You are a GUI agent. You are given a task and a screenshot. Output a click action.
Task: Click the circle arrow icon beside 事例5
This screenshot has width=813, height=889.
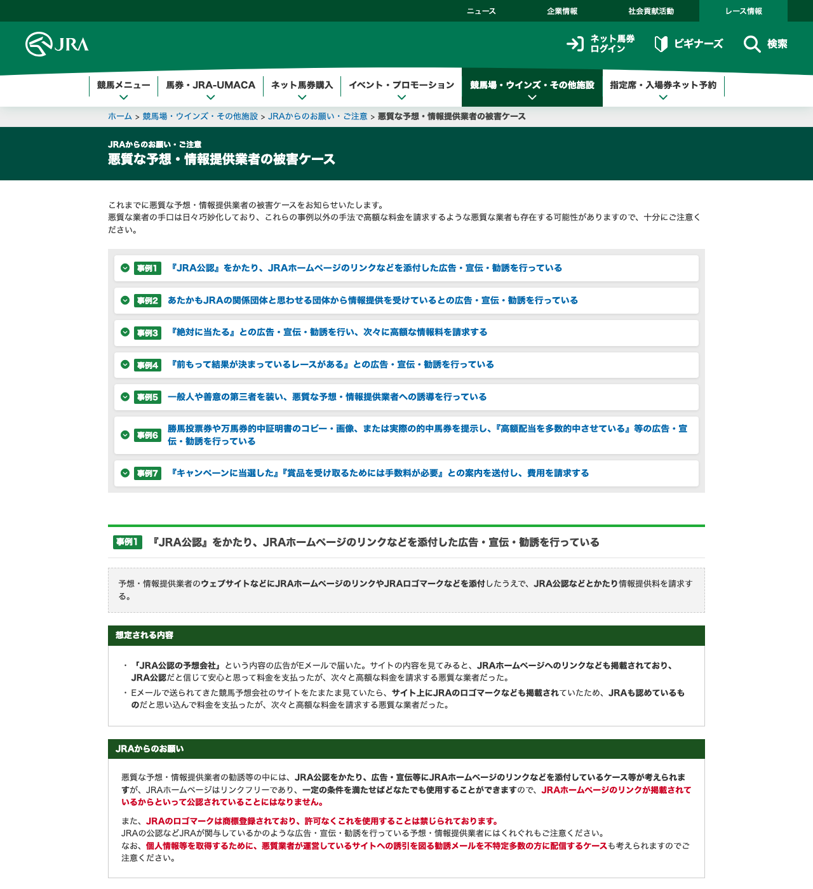(125, 397)
